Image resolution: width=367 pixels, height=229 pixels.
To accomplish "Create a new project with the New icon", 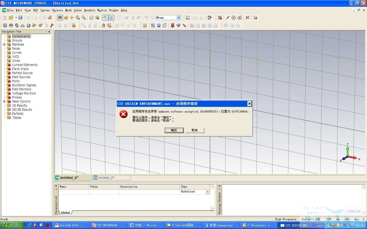I will (5, 18).
